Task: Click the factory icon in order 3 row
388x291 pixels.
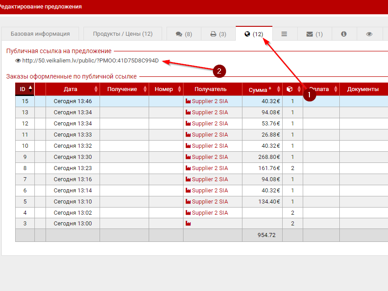Action: [188, 224]
